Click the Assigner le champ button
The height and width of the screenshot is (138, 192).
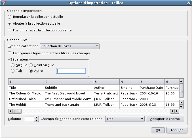(165, 119)
